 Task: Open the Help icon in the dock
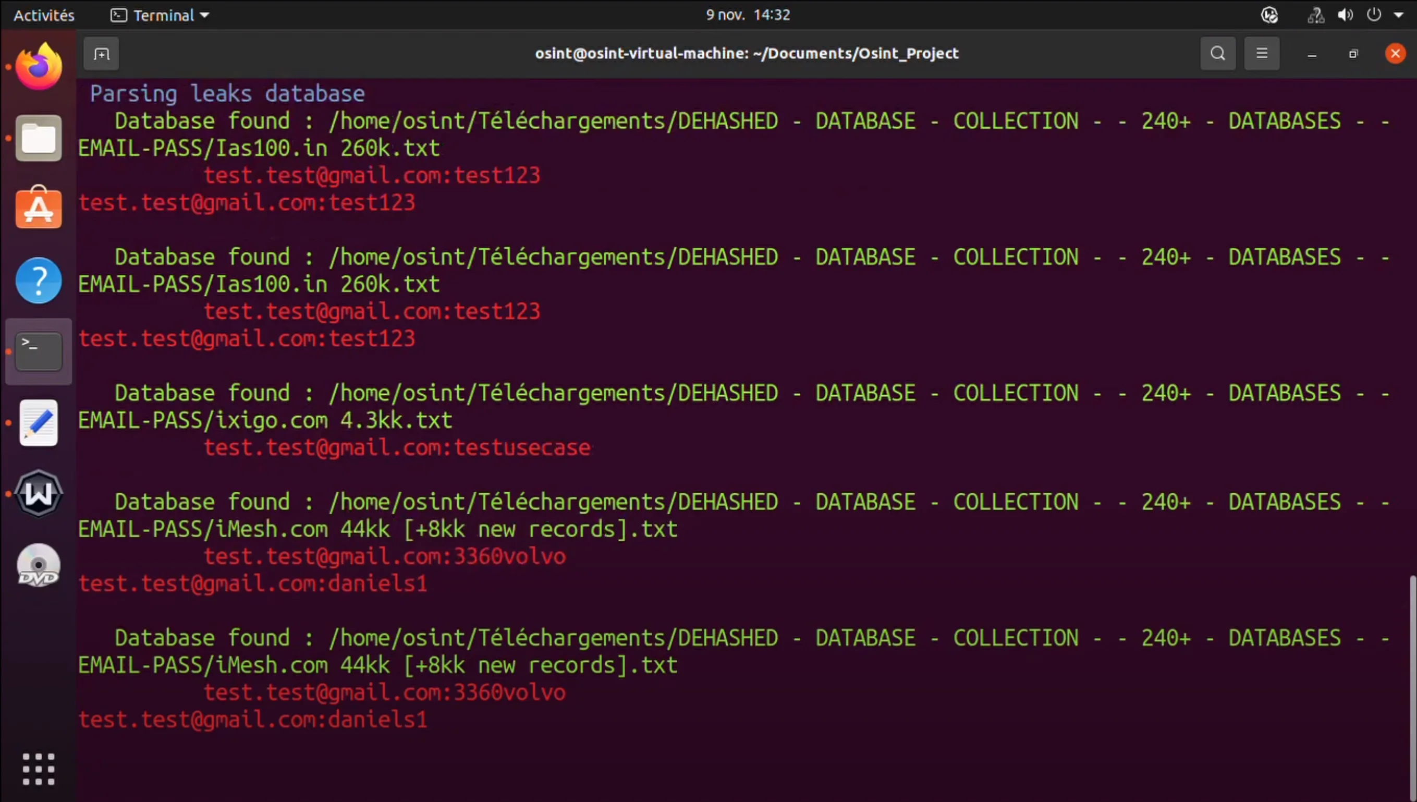(x=39, y=281)
